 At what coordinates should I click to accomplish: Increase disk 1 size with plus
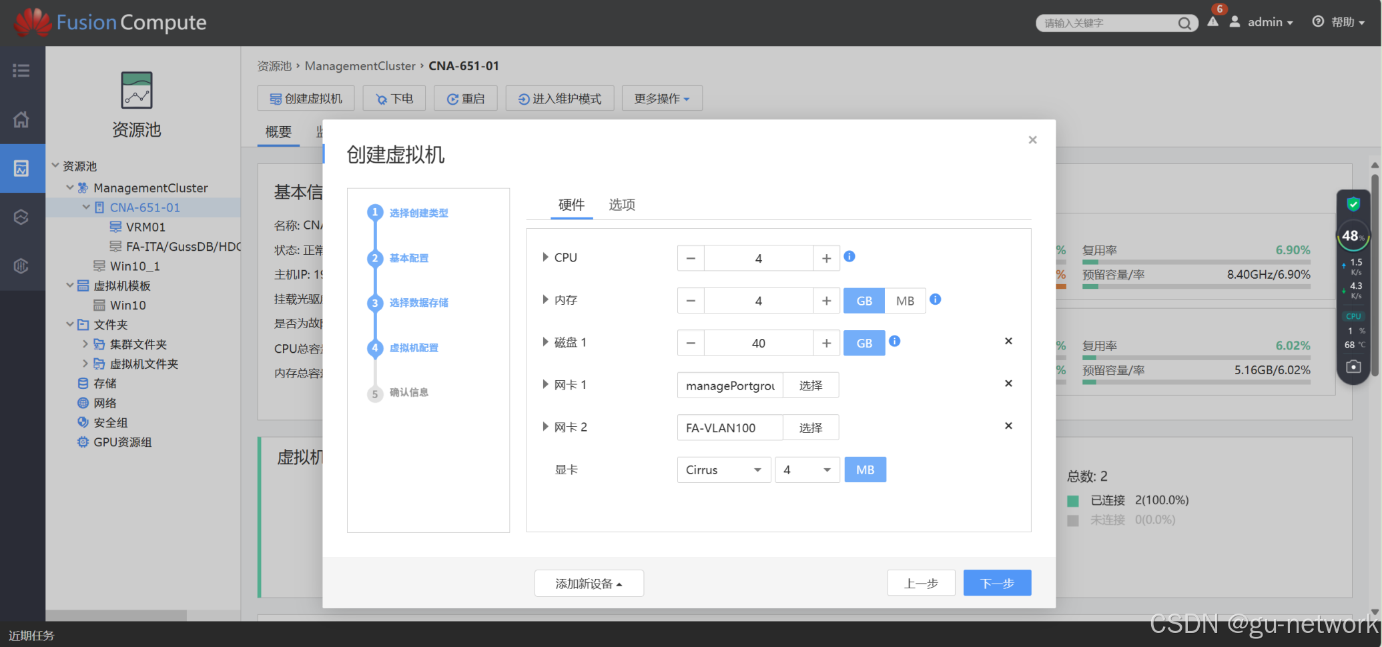826,343
